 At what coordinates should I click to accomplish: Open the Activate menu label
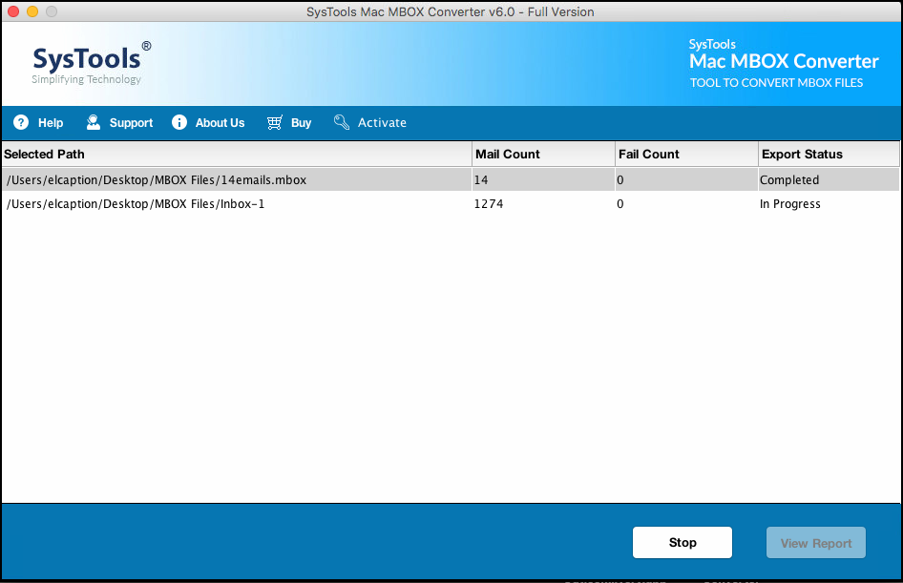383,122
